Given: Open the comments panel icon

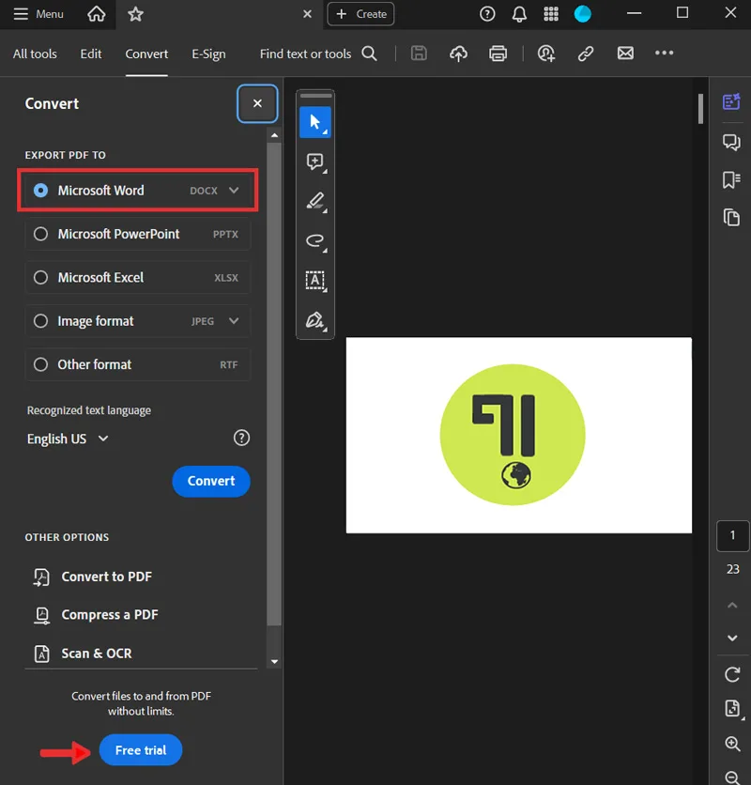Looking at the screenshot, I should pos(731,142).
